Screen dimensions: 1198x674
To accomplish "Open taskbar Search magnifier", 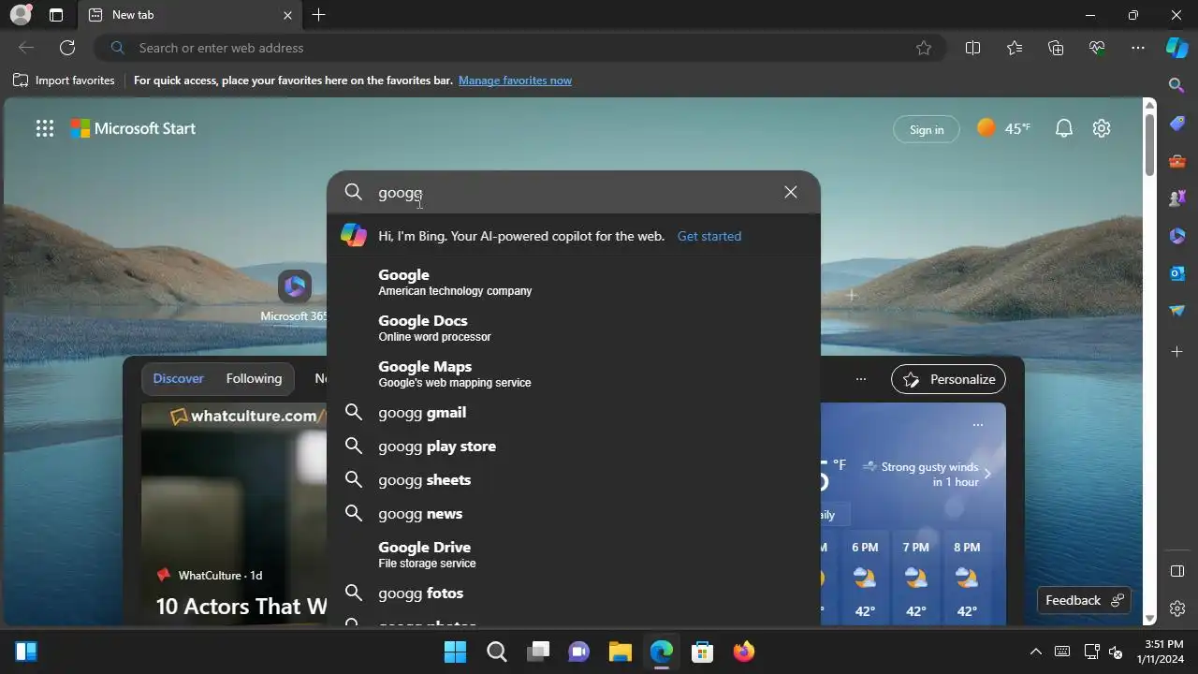I will coord(497,652).
